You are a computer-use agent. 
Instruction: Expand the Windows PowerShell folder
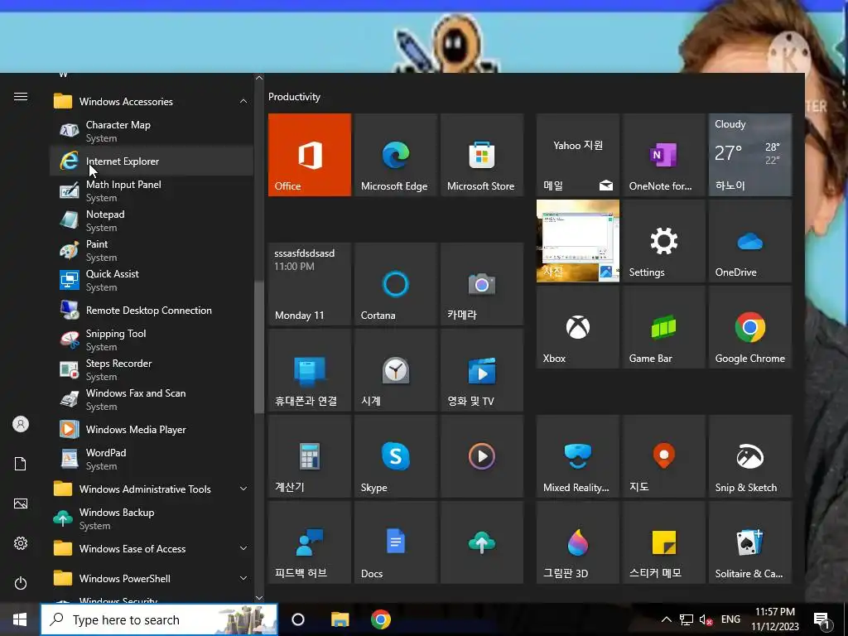(x=152, y=578)
